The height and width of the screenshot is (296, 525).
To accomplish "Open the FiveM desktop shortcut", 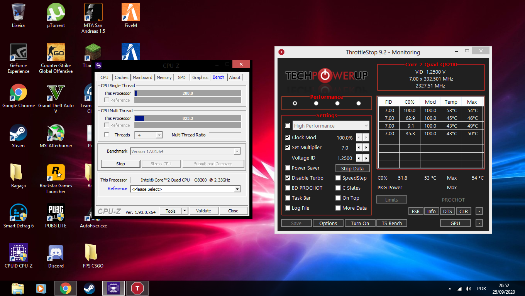I will (x=131, y=16).
